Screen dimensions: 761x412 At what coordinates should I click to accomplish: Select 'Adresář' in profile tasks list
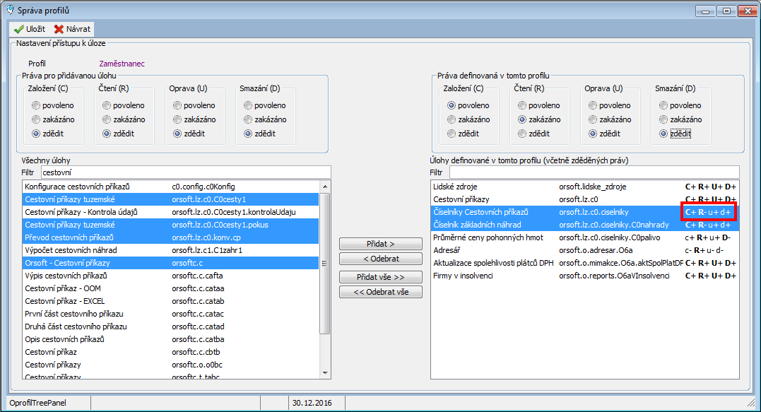(449, 250)
